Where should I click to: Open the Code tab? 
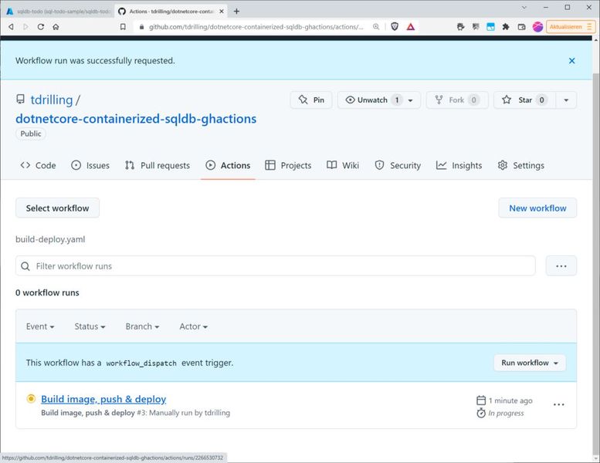coord(38,166)
